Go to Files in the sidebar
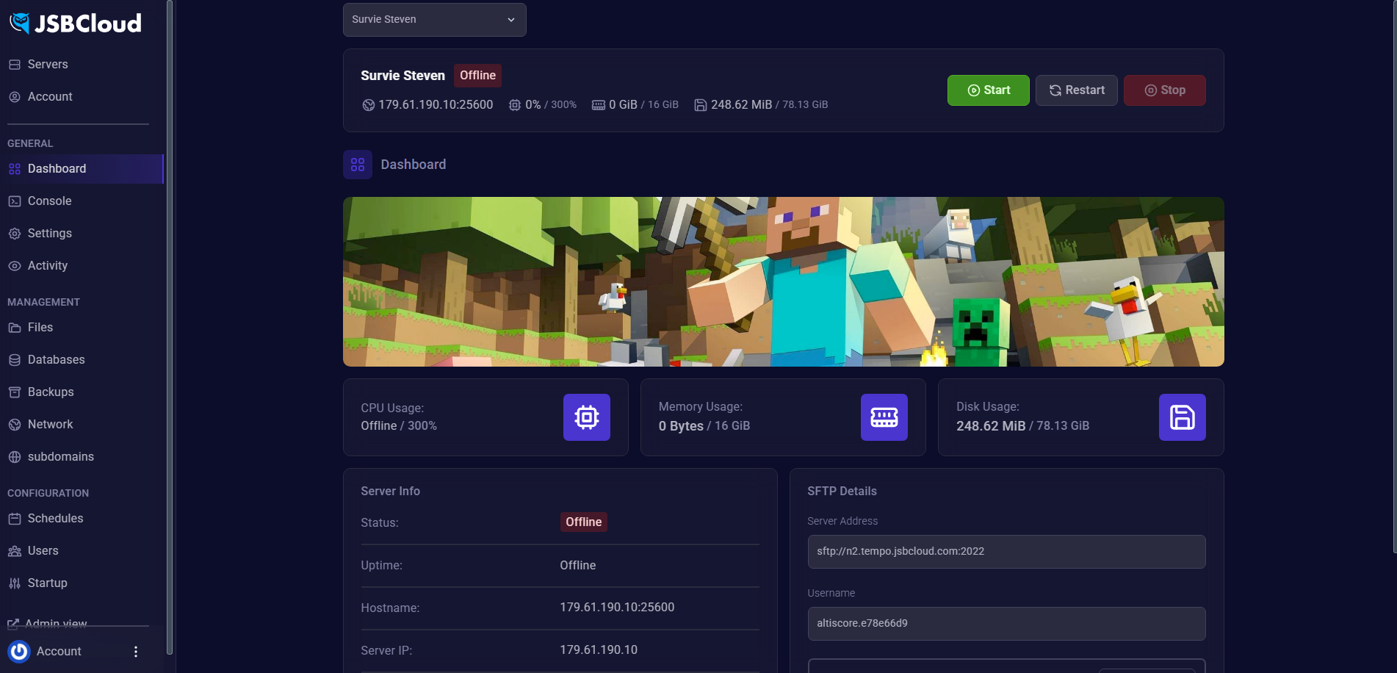This screenshot has width=1397, height=673. point(40,327)
